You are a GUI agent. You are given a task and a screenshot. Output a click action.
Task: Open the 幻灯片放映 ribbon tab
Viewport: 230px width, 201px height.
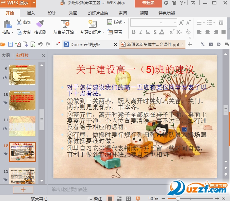98,13
